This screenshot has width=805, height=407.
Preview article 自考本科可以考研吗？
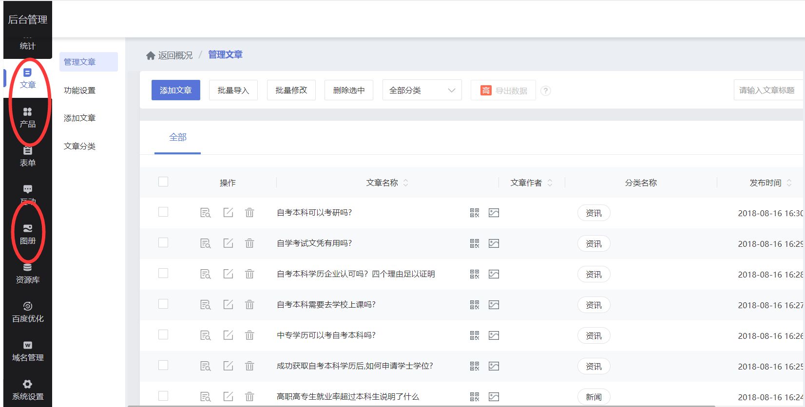[x=206, y=213]
